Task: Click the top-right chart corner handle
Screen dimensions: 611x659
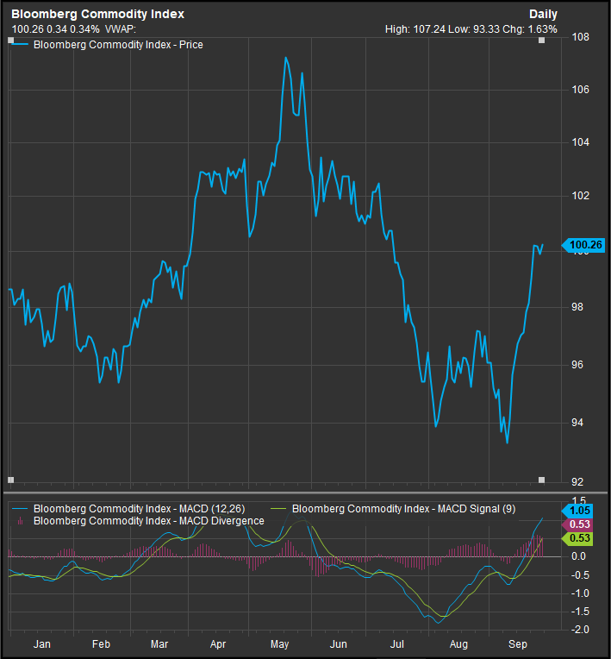Action: 542,41
